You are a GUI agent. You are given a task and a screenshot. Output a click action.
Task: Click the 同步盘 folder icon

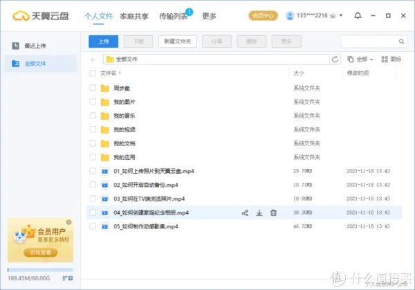[105, 88]
